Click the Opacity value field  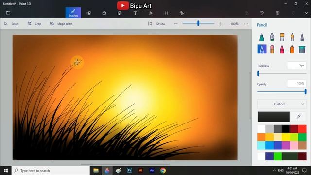point(297,83)
